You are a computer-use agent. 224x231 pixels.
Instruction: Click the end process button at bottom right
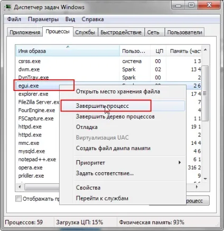click(x=198, y=201)
